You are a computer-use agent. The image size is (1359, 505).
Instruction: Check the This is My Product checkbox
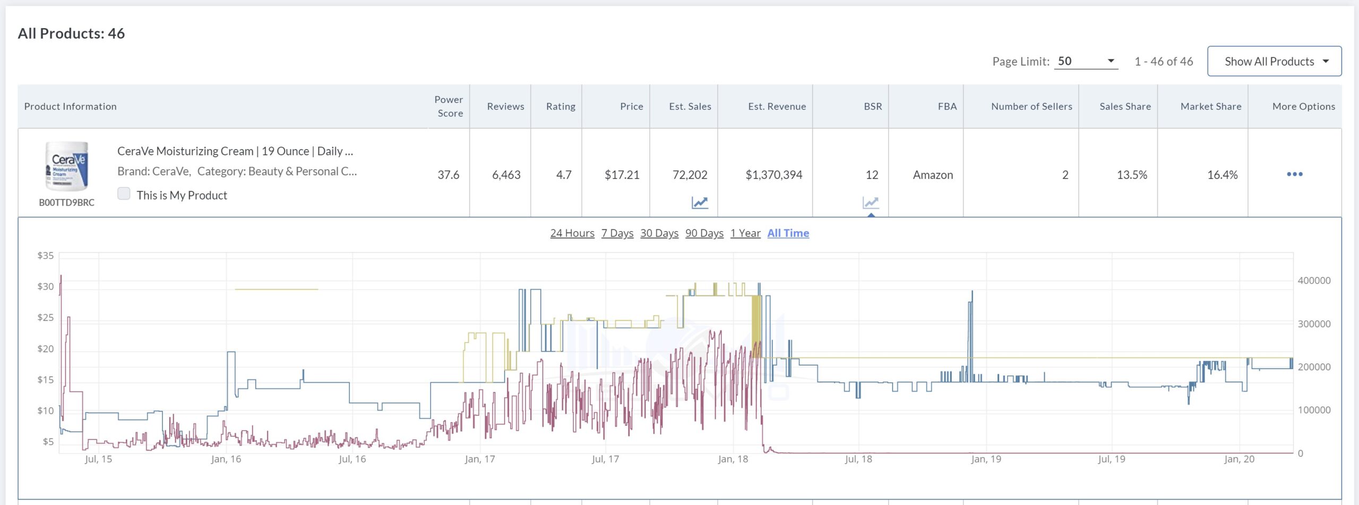click(x=124, y=194)
